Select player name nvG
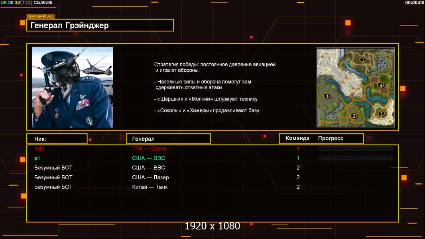 point(39,149)
